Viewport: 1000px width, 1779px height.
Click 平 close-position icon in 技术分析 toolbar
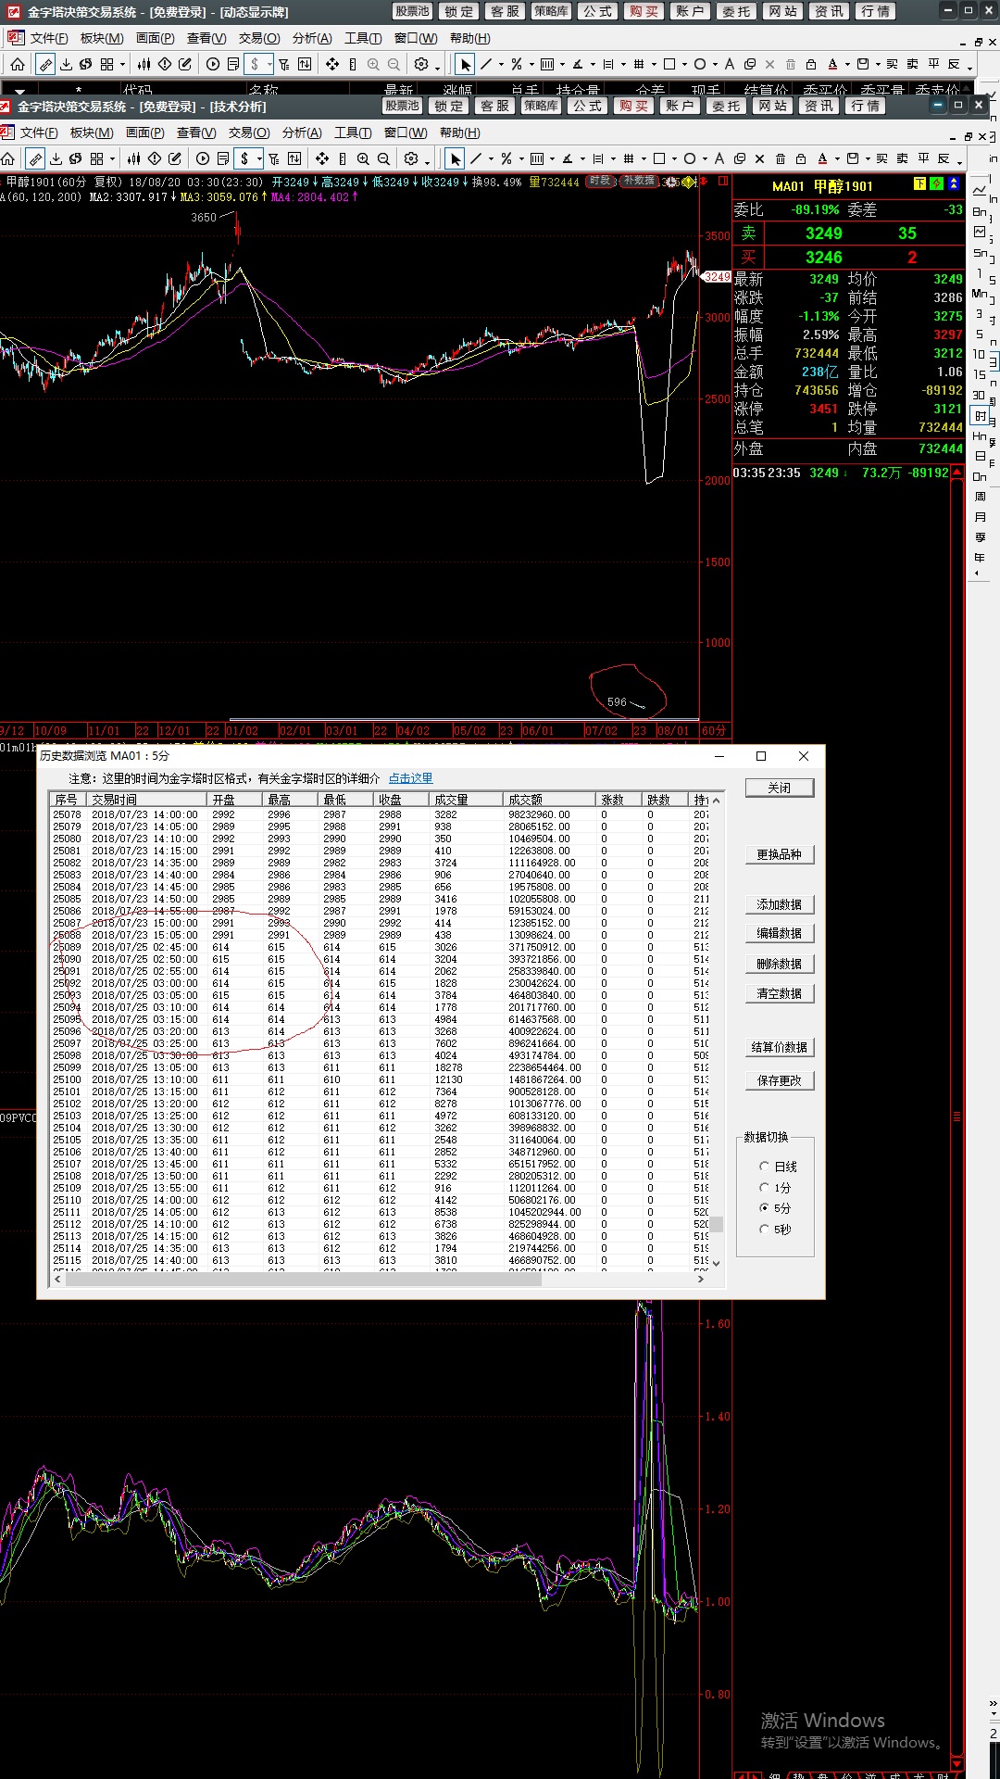pos(923,158)
